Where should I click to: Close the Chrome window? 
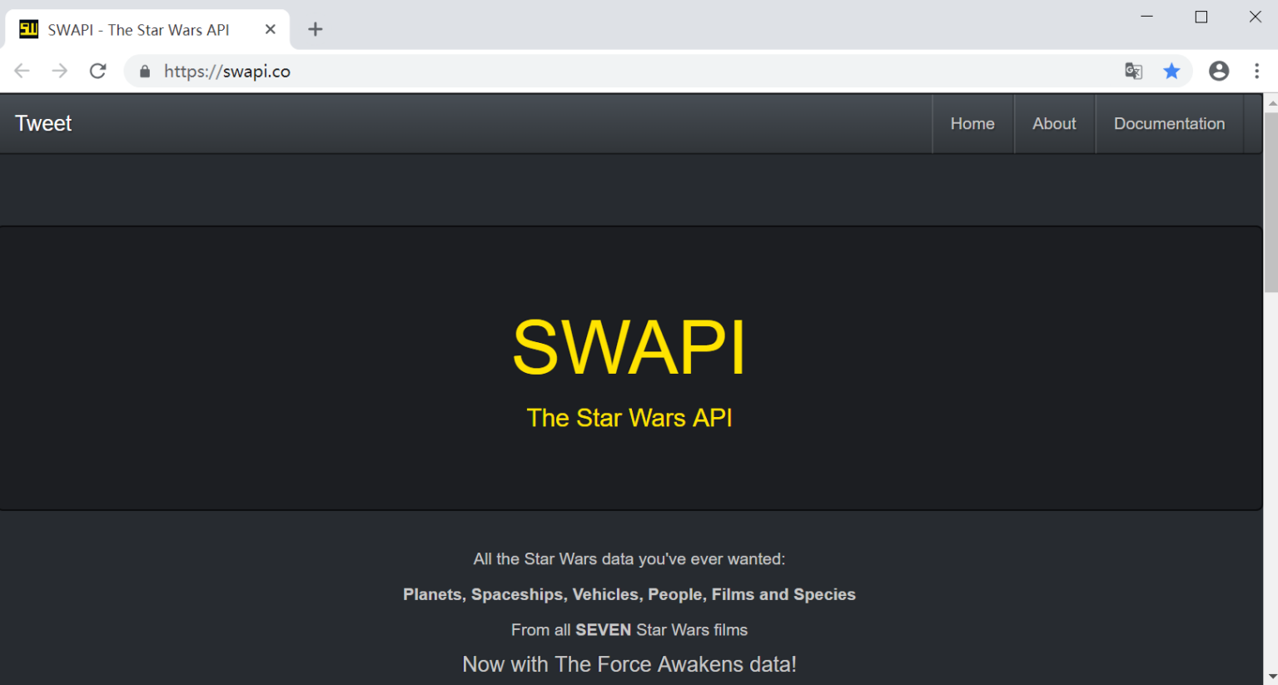pyautogui.click(x=1255, y=17)
